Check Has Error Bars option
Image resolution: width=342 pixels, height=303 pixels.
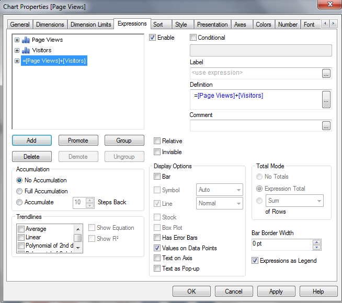tap(157, 237)
